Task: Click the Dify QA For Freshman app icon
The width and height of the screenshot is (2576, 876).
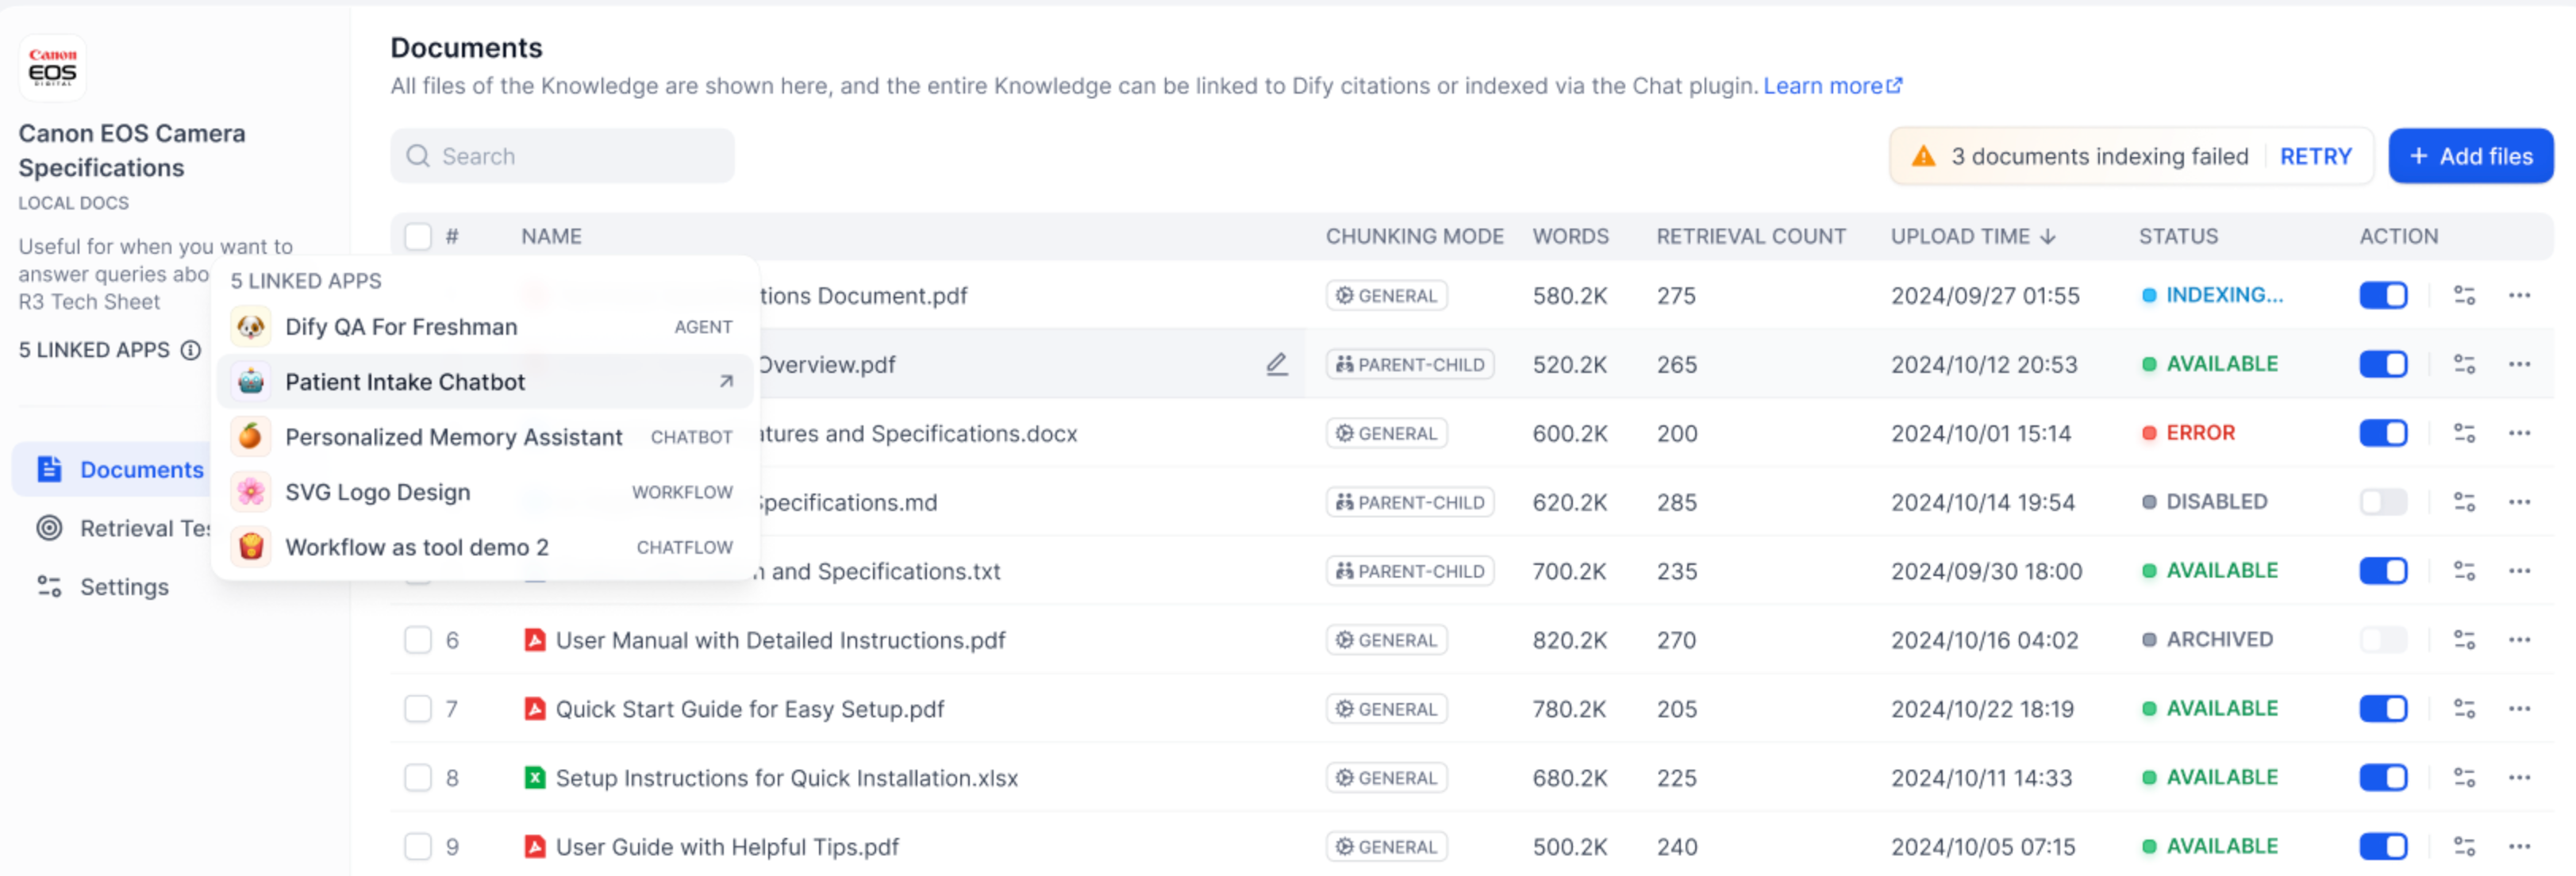Action: coord(251,327)
